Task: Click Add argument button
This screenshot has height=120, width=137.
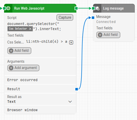Action: pos(23,68)
